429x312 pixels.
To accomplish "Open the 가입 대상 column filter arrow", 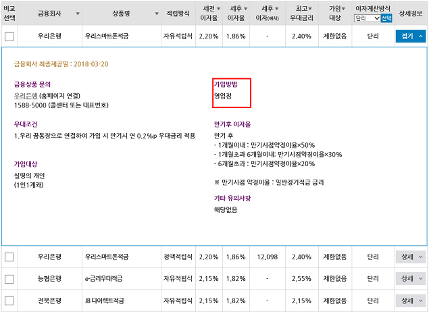I will (343, 9).
